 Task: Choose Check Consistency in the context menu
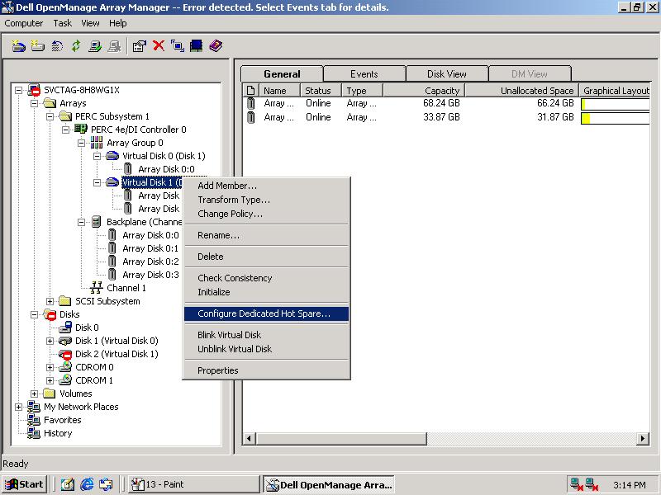(266, 278)
